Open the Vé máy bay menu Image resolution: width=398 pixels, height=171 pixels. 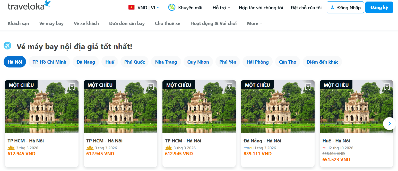coord(51,23)
